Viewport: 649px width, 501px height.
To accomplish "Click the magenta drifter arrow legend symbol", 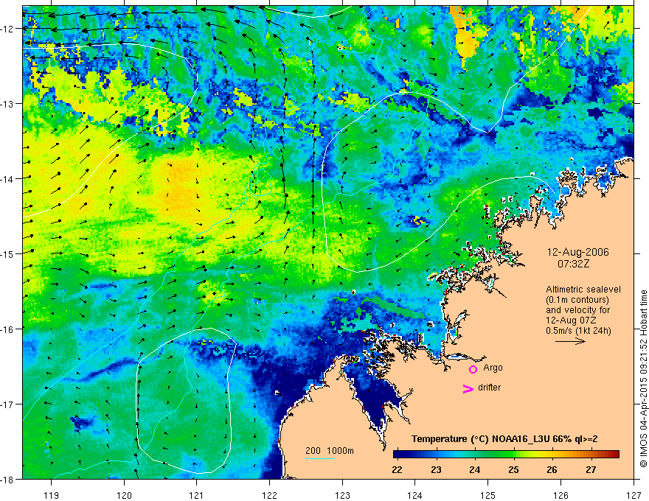I will [x=468, y=389].
